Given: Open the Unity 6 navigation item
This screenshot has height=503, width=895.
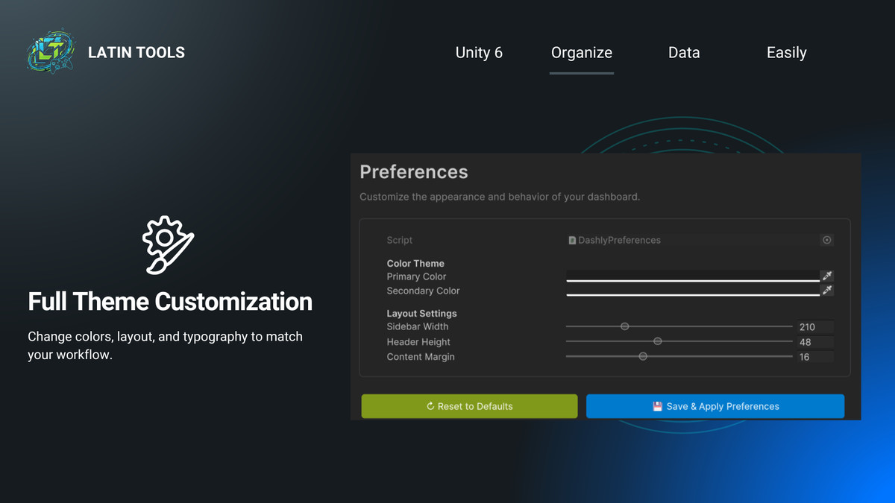Looking at the screenshot, I should pos(479,52).
